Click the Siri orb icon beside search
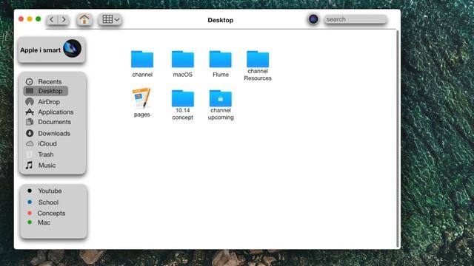 (x=313, y=19)
